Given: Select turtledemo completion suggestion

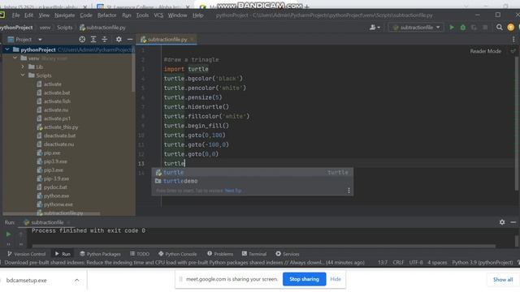Looking at the screenshot, I should (252, 181).
